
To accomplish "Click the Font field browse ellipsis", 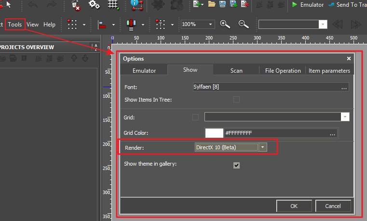I will pos(344,88).
